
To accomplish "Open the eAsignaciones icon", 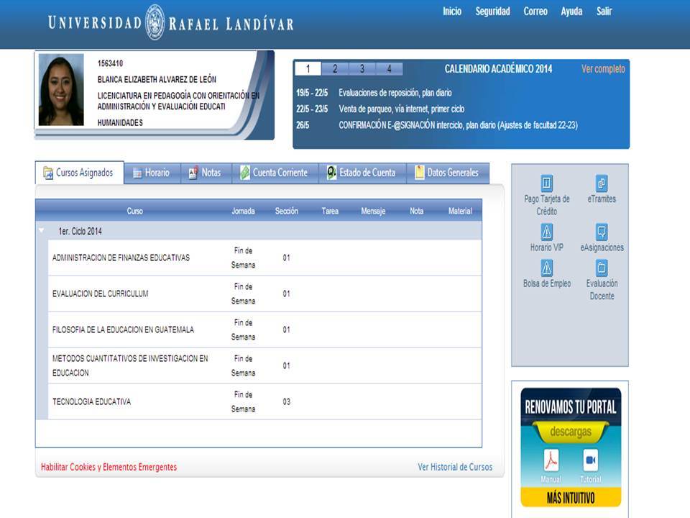I will point(601,232).
